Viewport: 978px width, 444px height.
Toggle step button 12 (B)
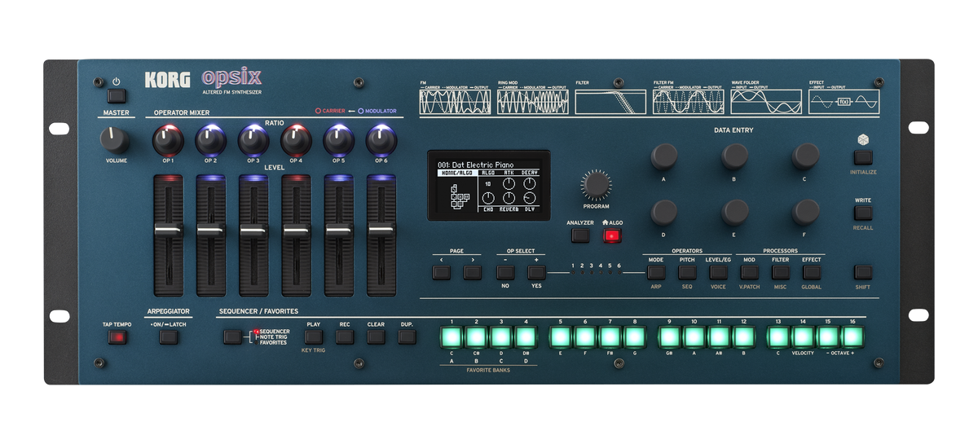(743, 336)
